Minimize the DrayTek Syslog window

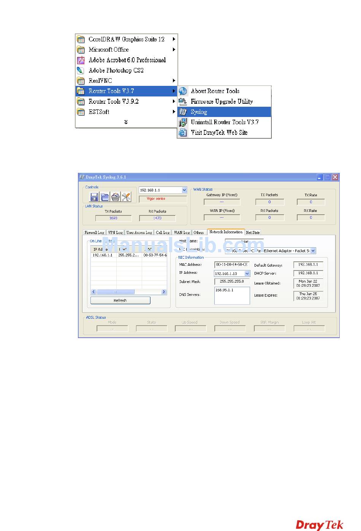coord(320,177)
